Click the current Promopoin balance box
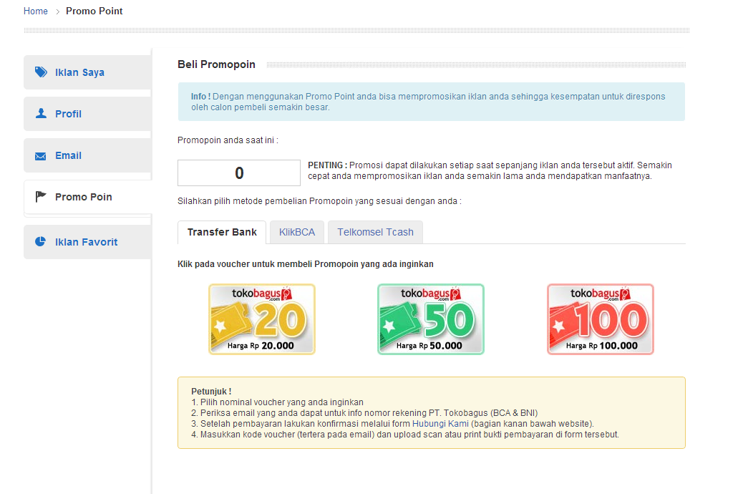Image resolution: width=743 pixels, height=494 pixels. (x=239, y=173)
